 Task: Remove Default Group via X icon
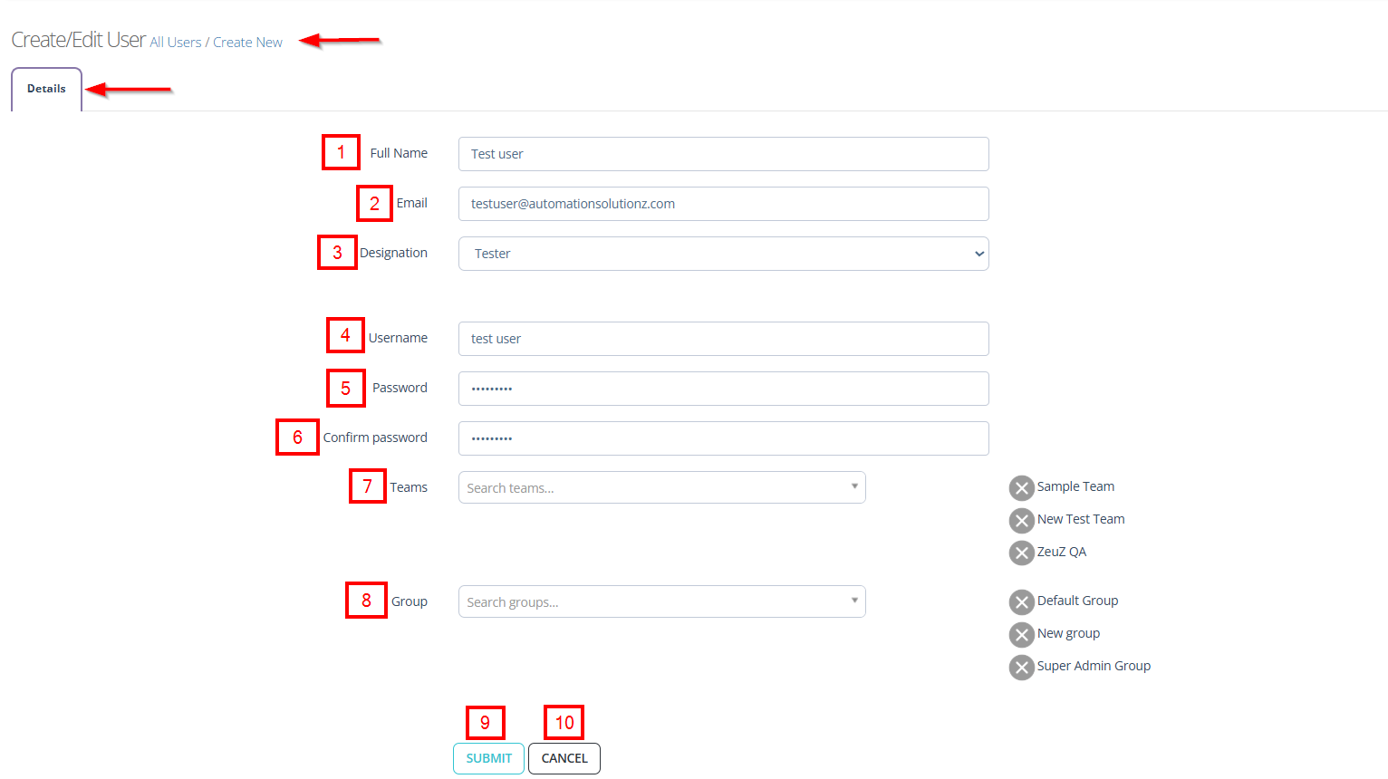click(x=1021, y=602)
